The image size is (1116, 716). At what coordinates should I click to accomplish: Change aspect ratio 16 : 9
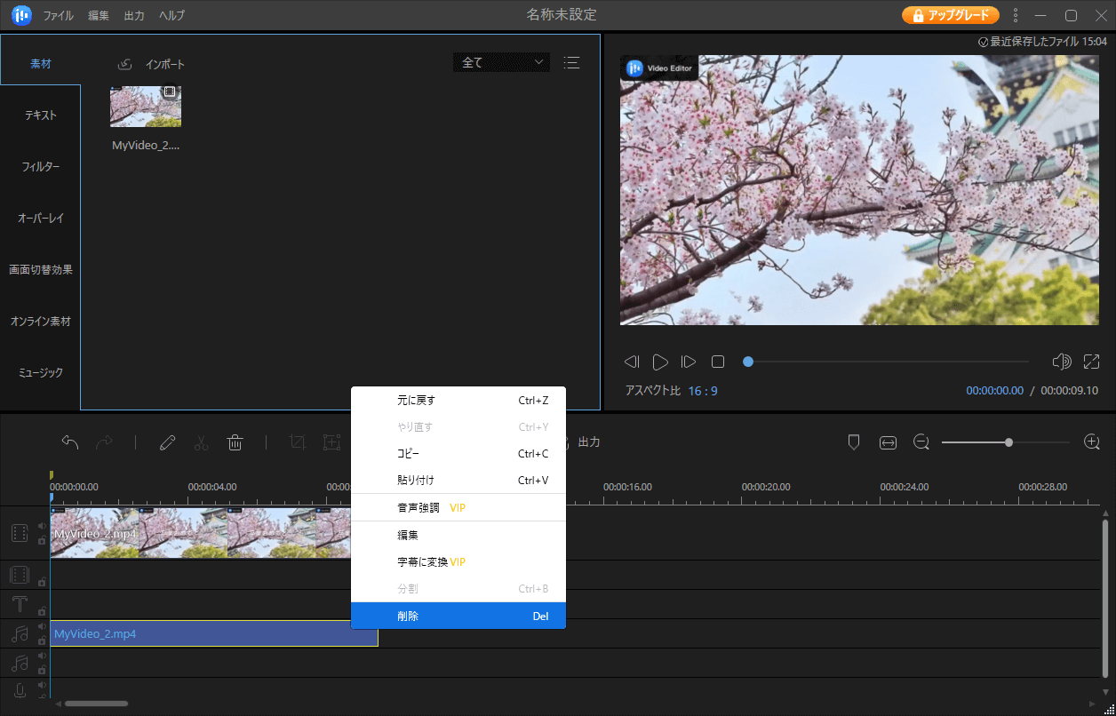point(703,391)
